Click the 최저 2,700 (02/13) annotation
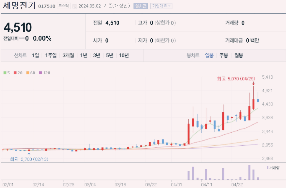The height and width of the screenshot is (188, 286). pyautogui.click(x=29, y=159)
